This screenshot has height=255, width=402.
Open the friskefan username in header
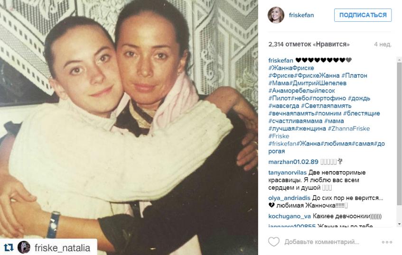(301, 15)
